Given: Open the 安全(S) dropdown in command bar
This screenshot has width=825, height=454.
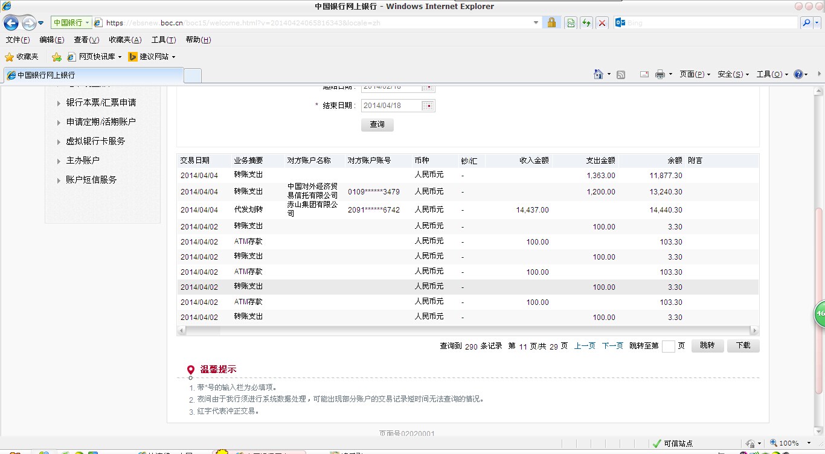Looking at the screenshot, I should [733, 74].
